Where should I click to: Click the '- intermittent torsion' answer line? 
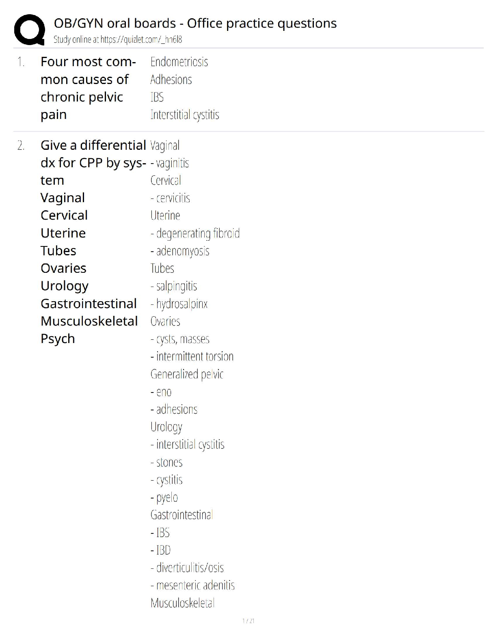[x=192, y=356]
